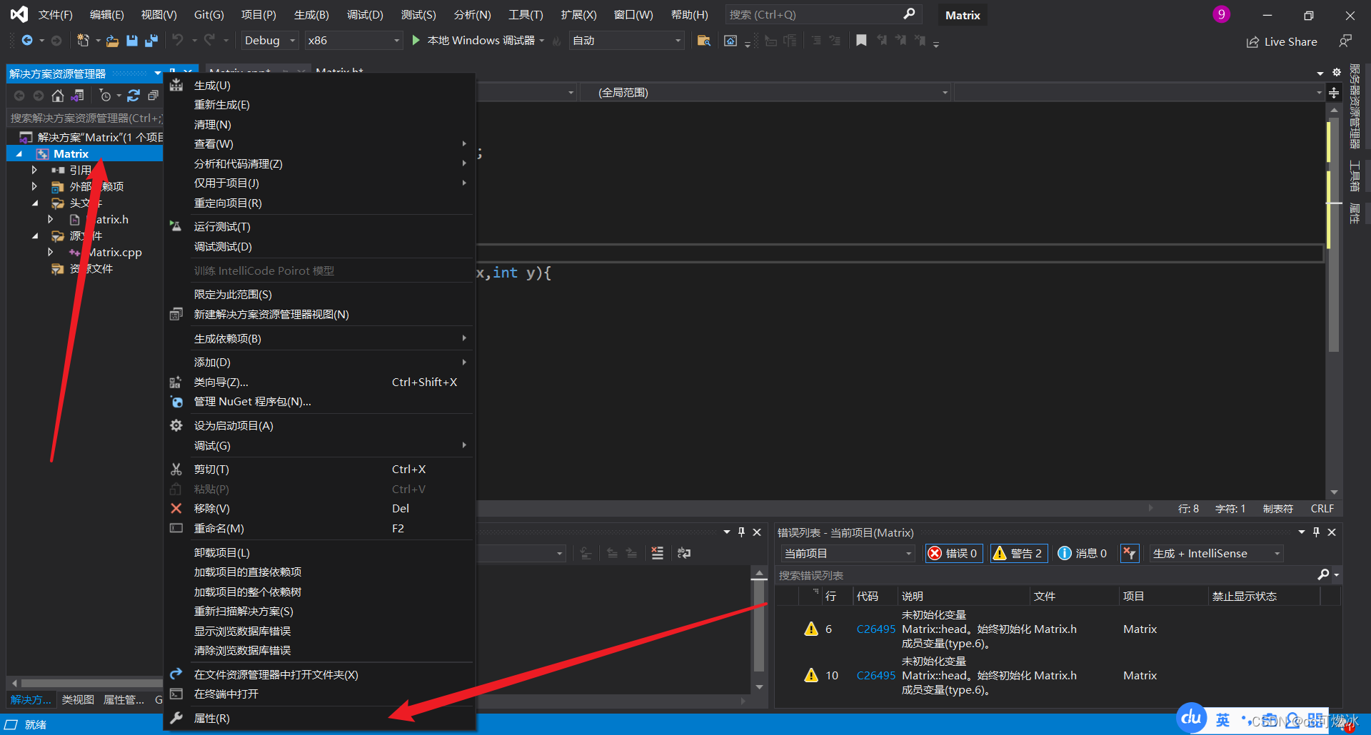Click the Home icon in Solution Explorer toolbar

tap(58, 96)
